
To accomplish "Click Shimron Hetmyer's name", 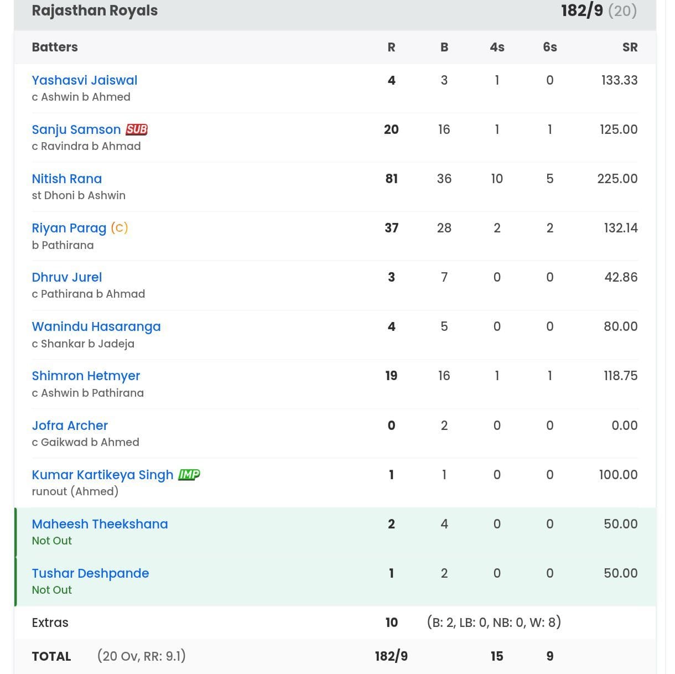I will point(86,376).
